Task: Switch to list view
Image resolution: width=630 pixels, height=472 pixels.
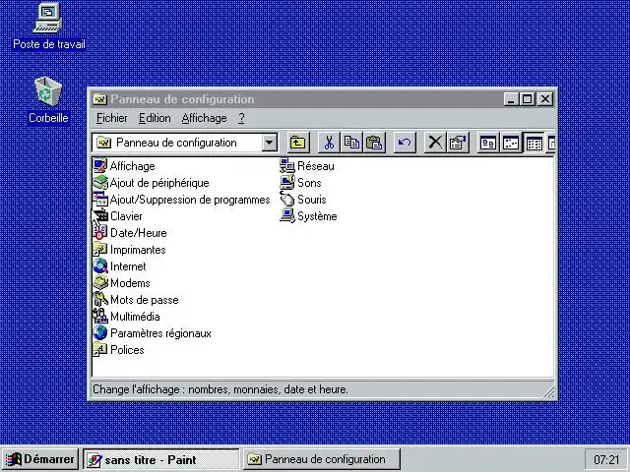Action: pyautogui.click(x=534, y=143)
